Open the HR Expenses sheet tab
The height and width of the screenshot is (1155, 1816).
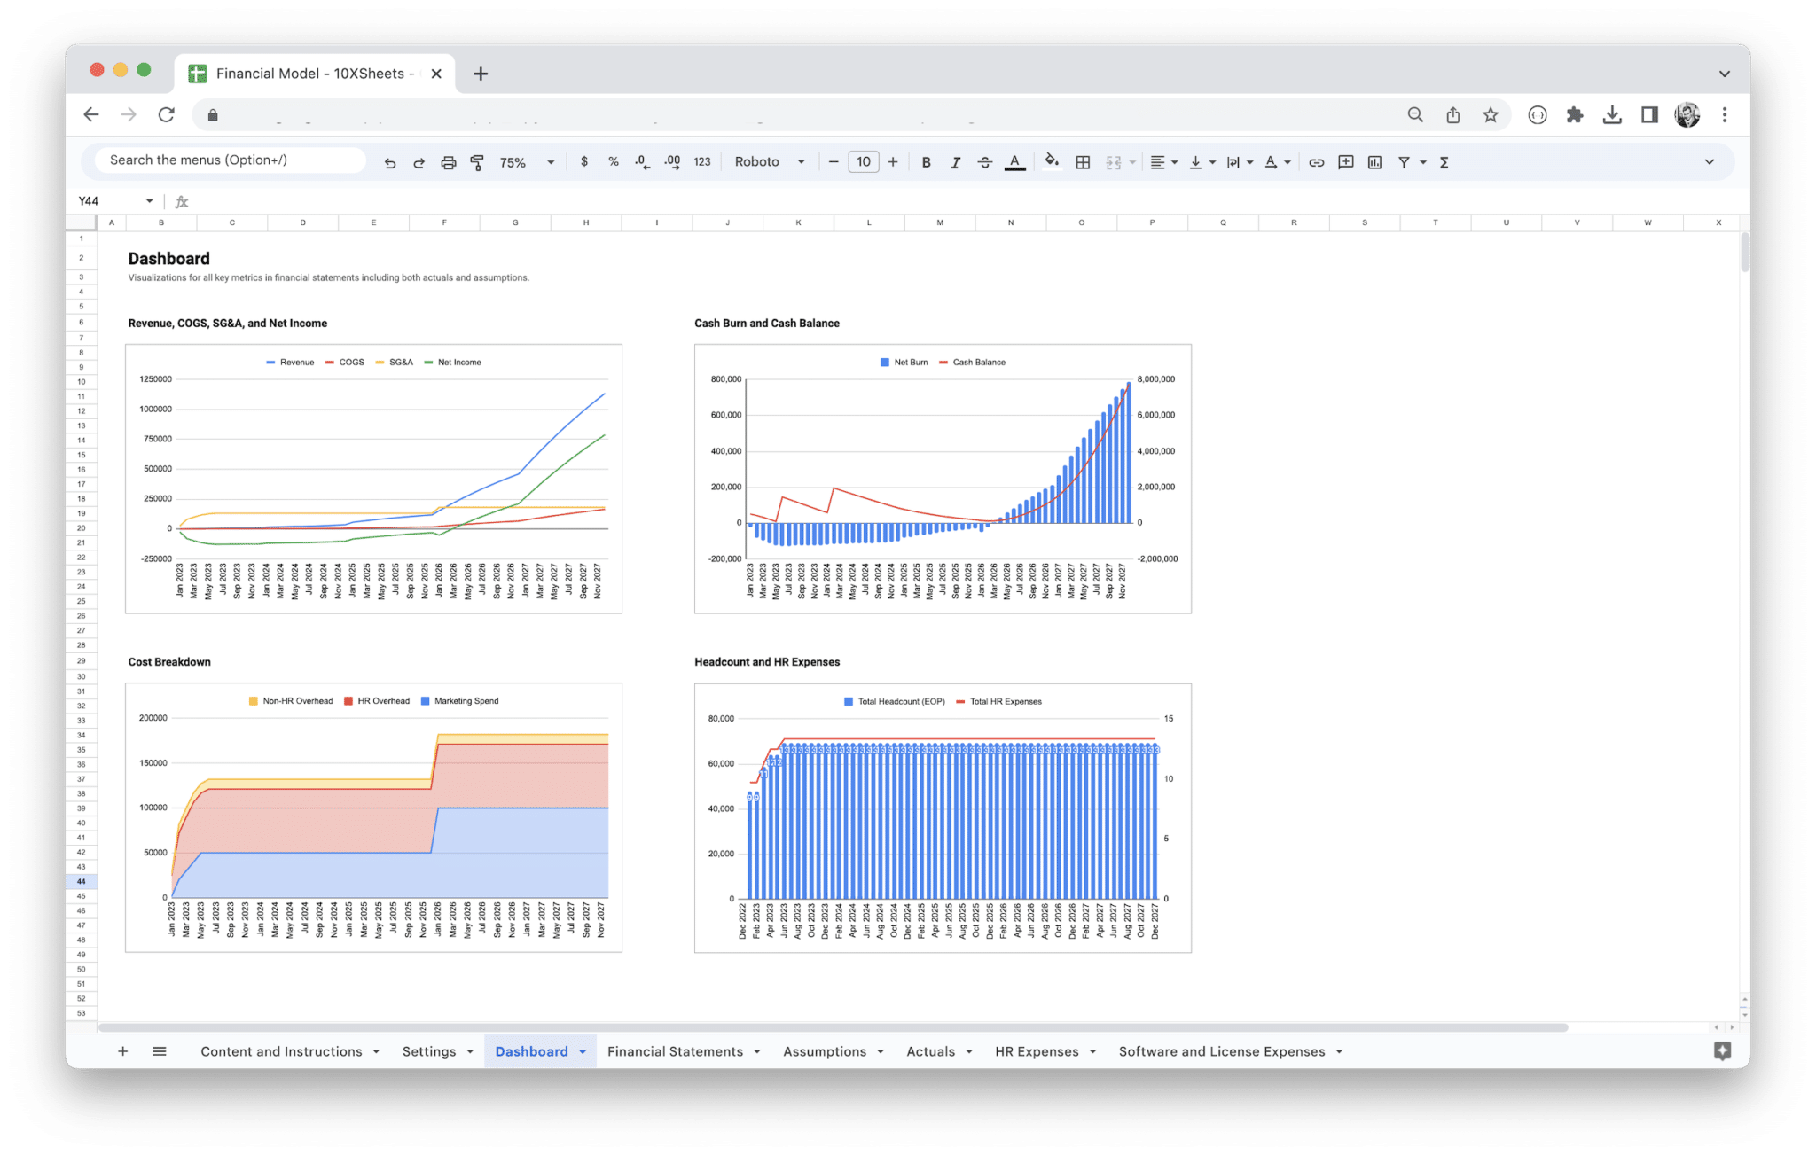[x=1036, y=1051]
